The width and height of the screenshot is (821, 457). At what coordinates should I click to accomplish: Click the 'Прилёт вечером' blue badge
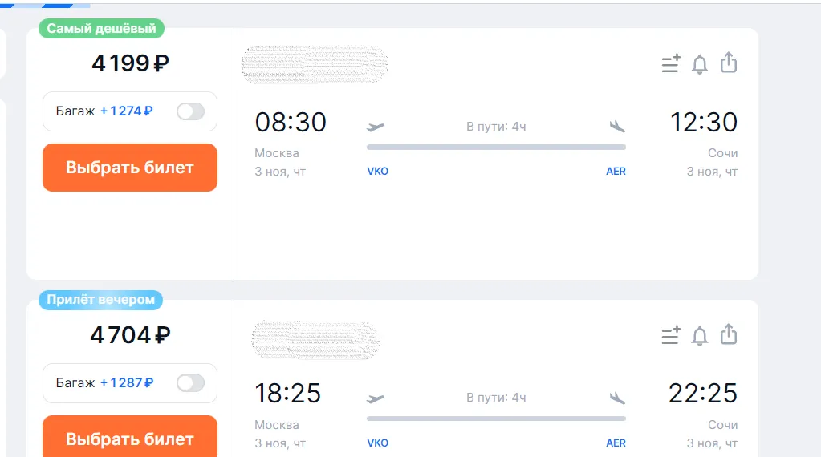pos(101,301)
